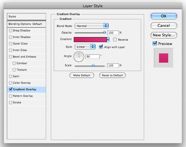Viewport: 186px width, 147px height.
Task: Enable the Inner Shadow checkbox
Action: tap(11, 37)
